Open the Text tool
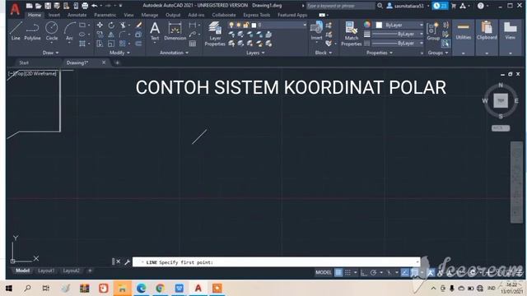The height and width of the screenshot is (296, 527). click(x=155, y=31)
